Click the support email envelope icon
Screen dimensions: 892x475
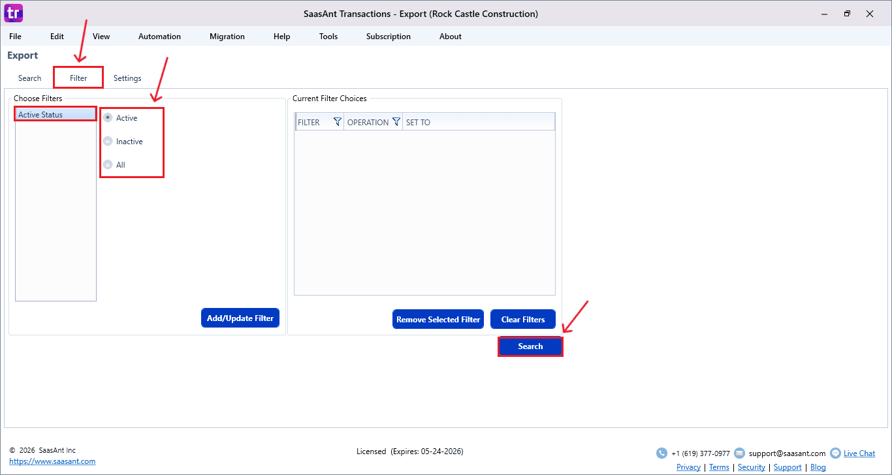click(x=739, y=453)
